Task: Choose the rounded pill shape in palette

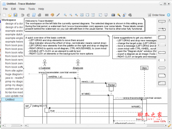Action: click(x=162, y=67)
